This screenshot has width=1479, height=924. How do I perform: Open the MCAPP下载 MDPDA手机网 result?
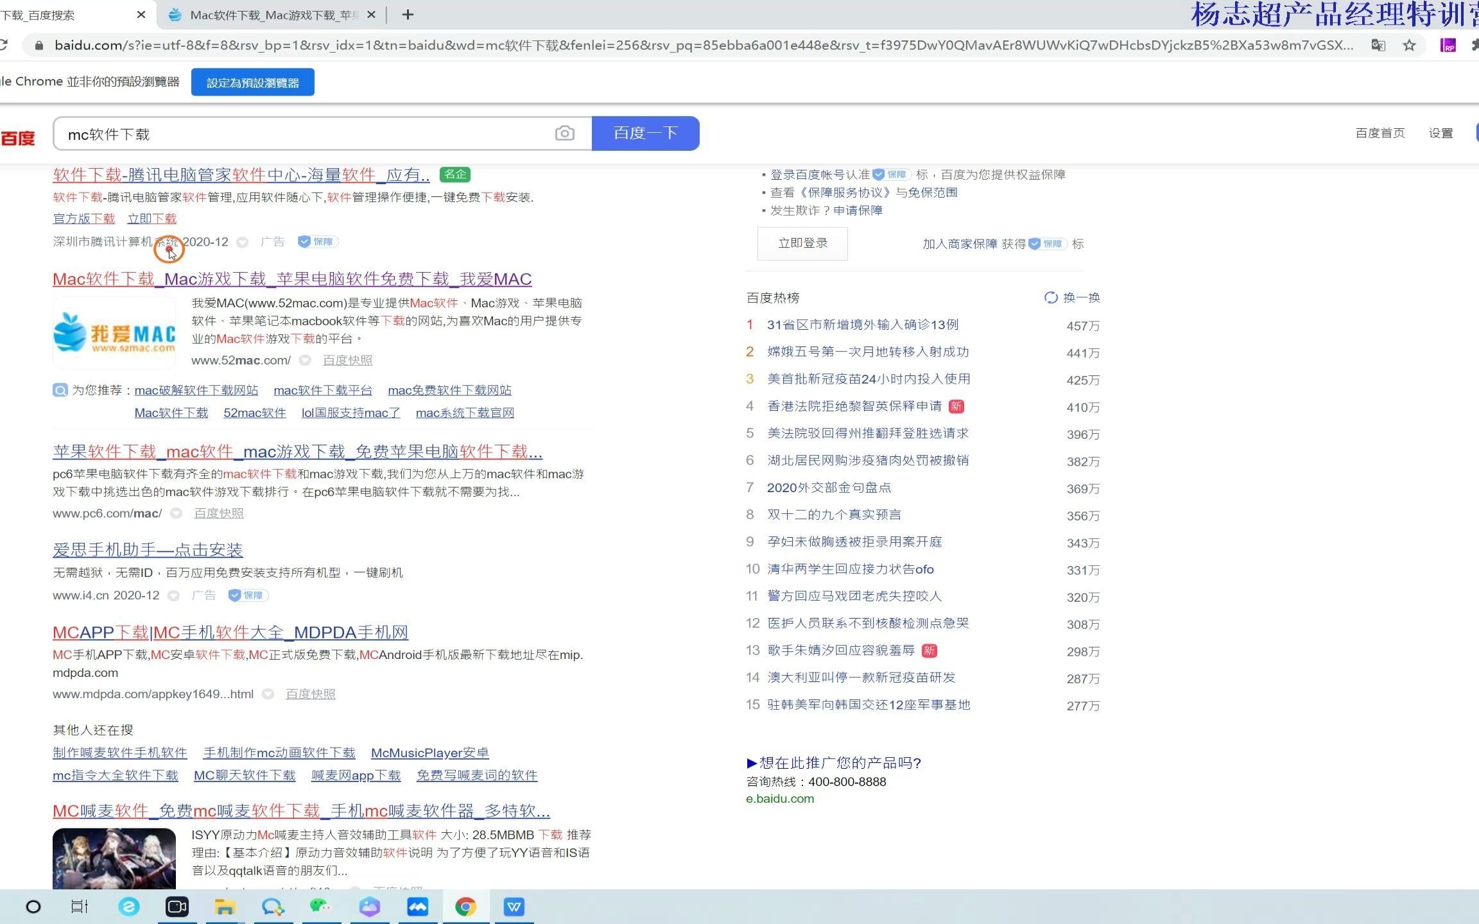pyautogui.click(x=230, y=633)
